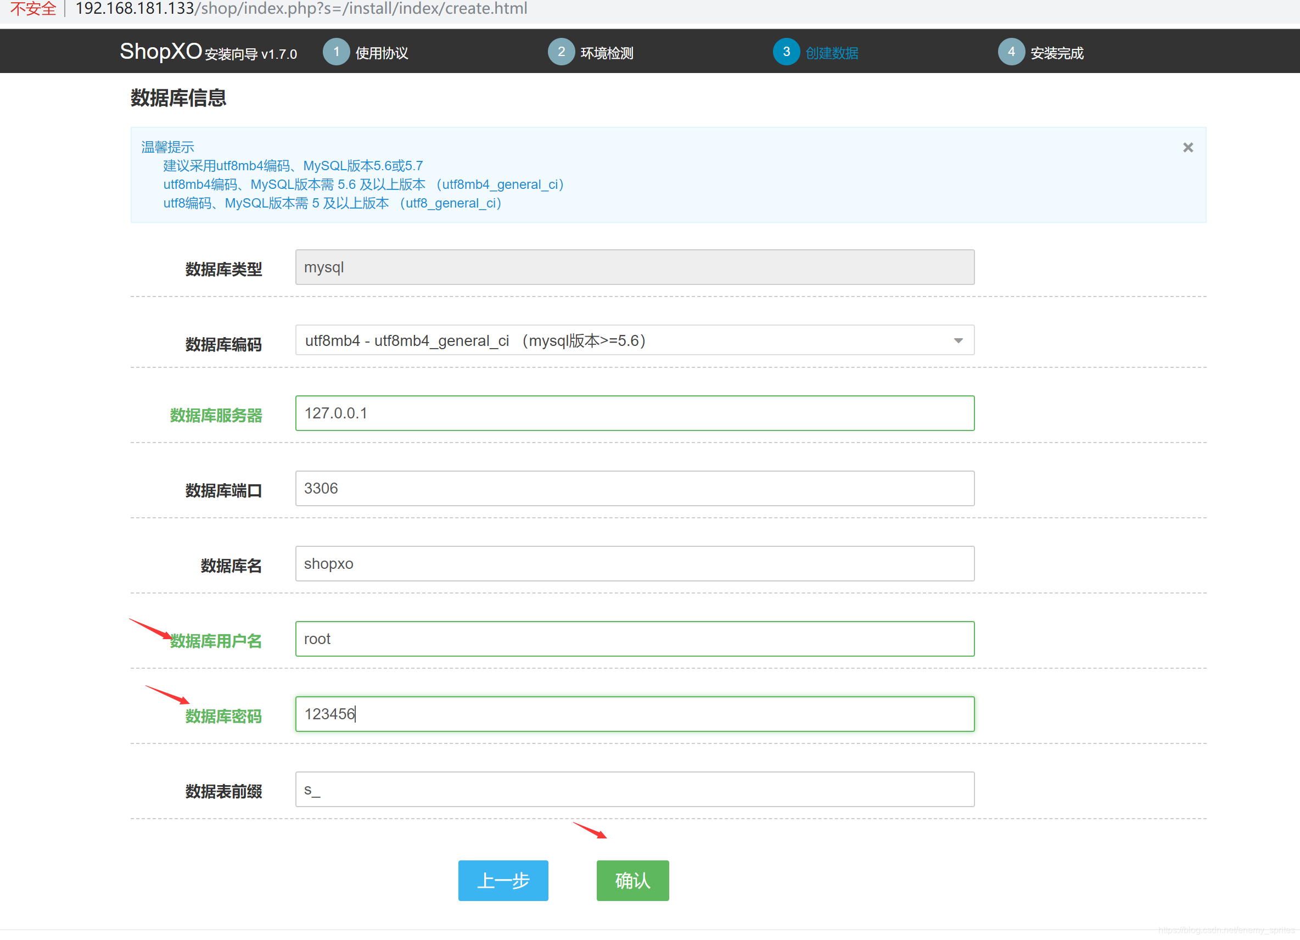Click step 1 circle icon for 使用协议
This screenshot has height=940, width=1300.
[x=337, y=52]
